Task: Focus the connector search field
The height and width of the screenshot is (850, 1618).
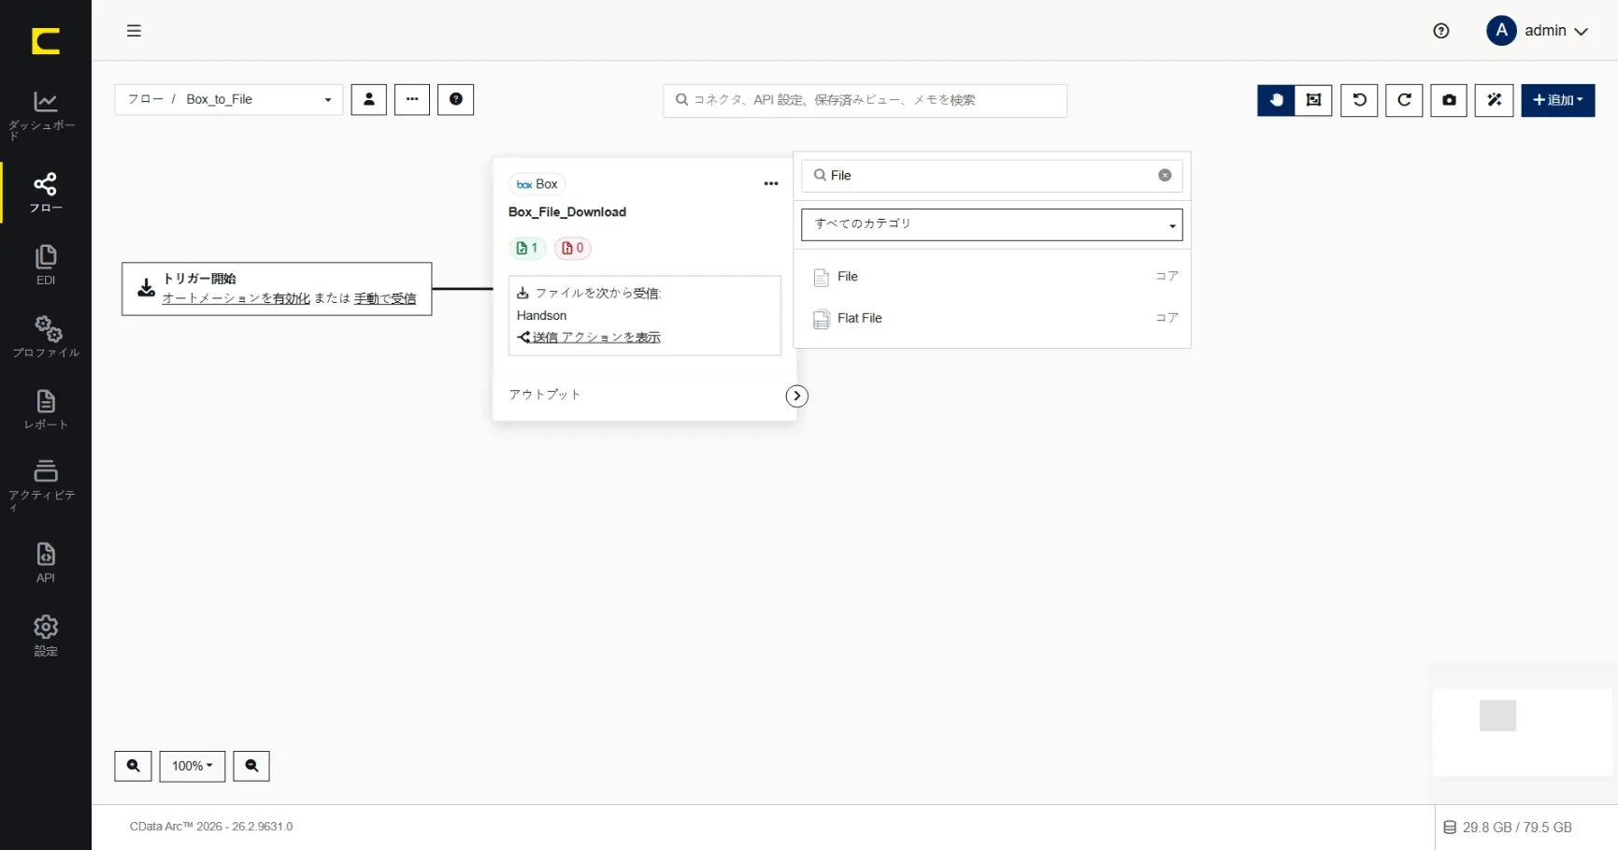Action: point(865,100)
